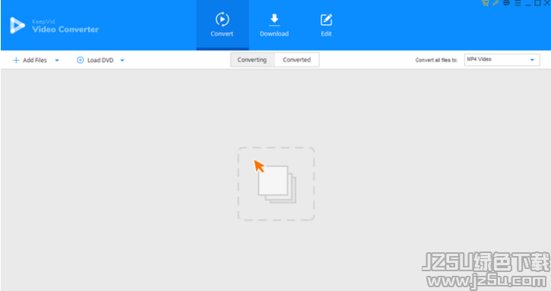Click the Load DVD button

95,60
